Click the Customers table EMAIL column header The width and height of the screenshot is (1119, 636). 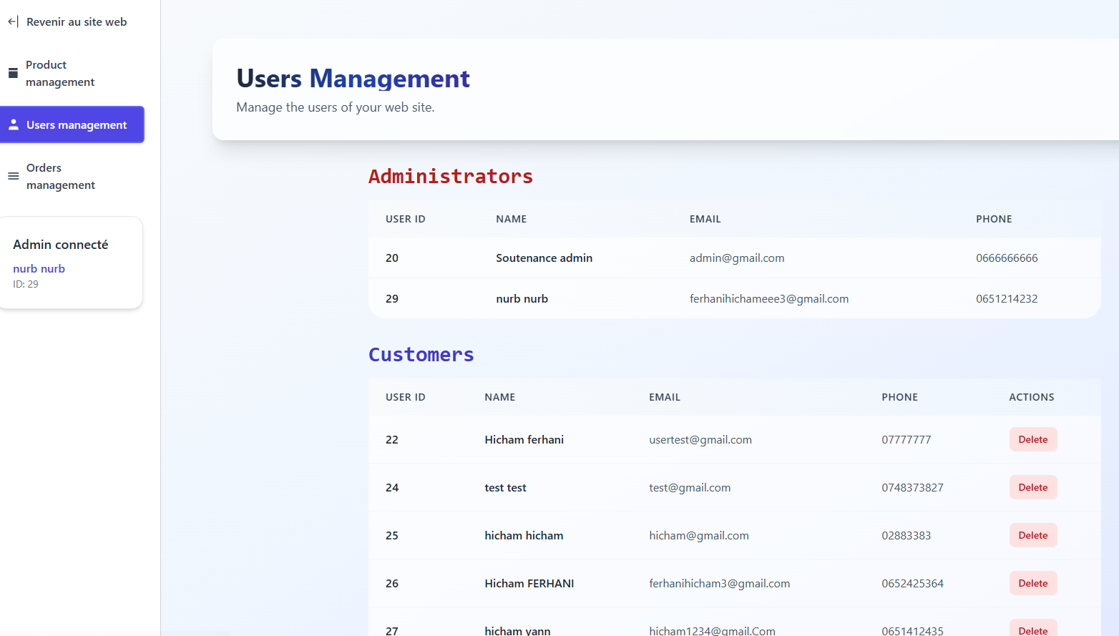664,397
